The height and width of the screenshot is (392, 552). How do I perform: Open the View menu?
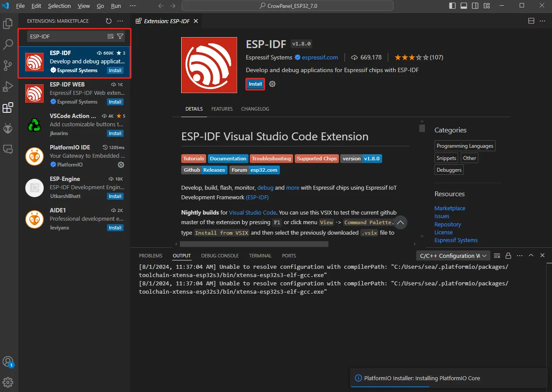[84, 6]
